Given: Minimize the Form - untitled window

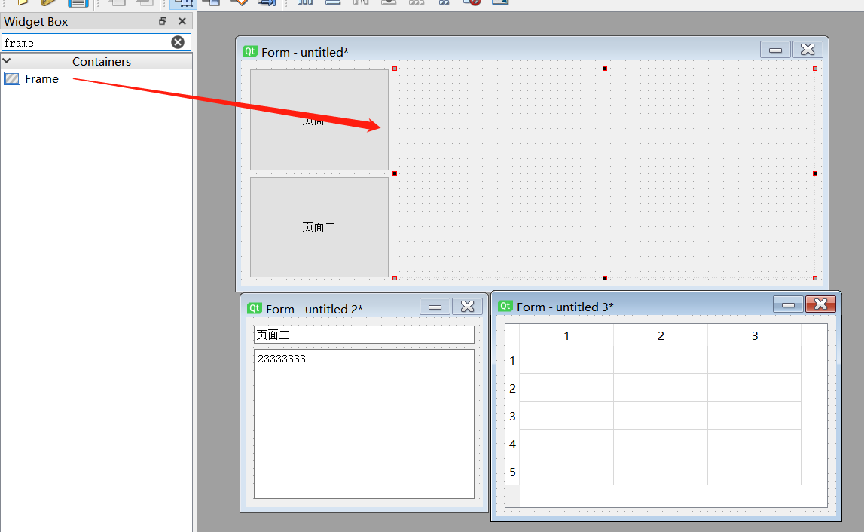Looking at the screenshot, I should pos(775,50).
